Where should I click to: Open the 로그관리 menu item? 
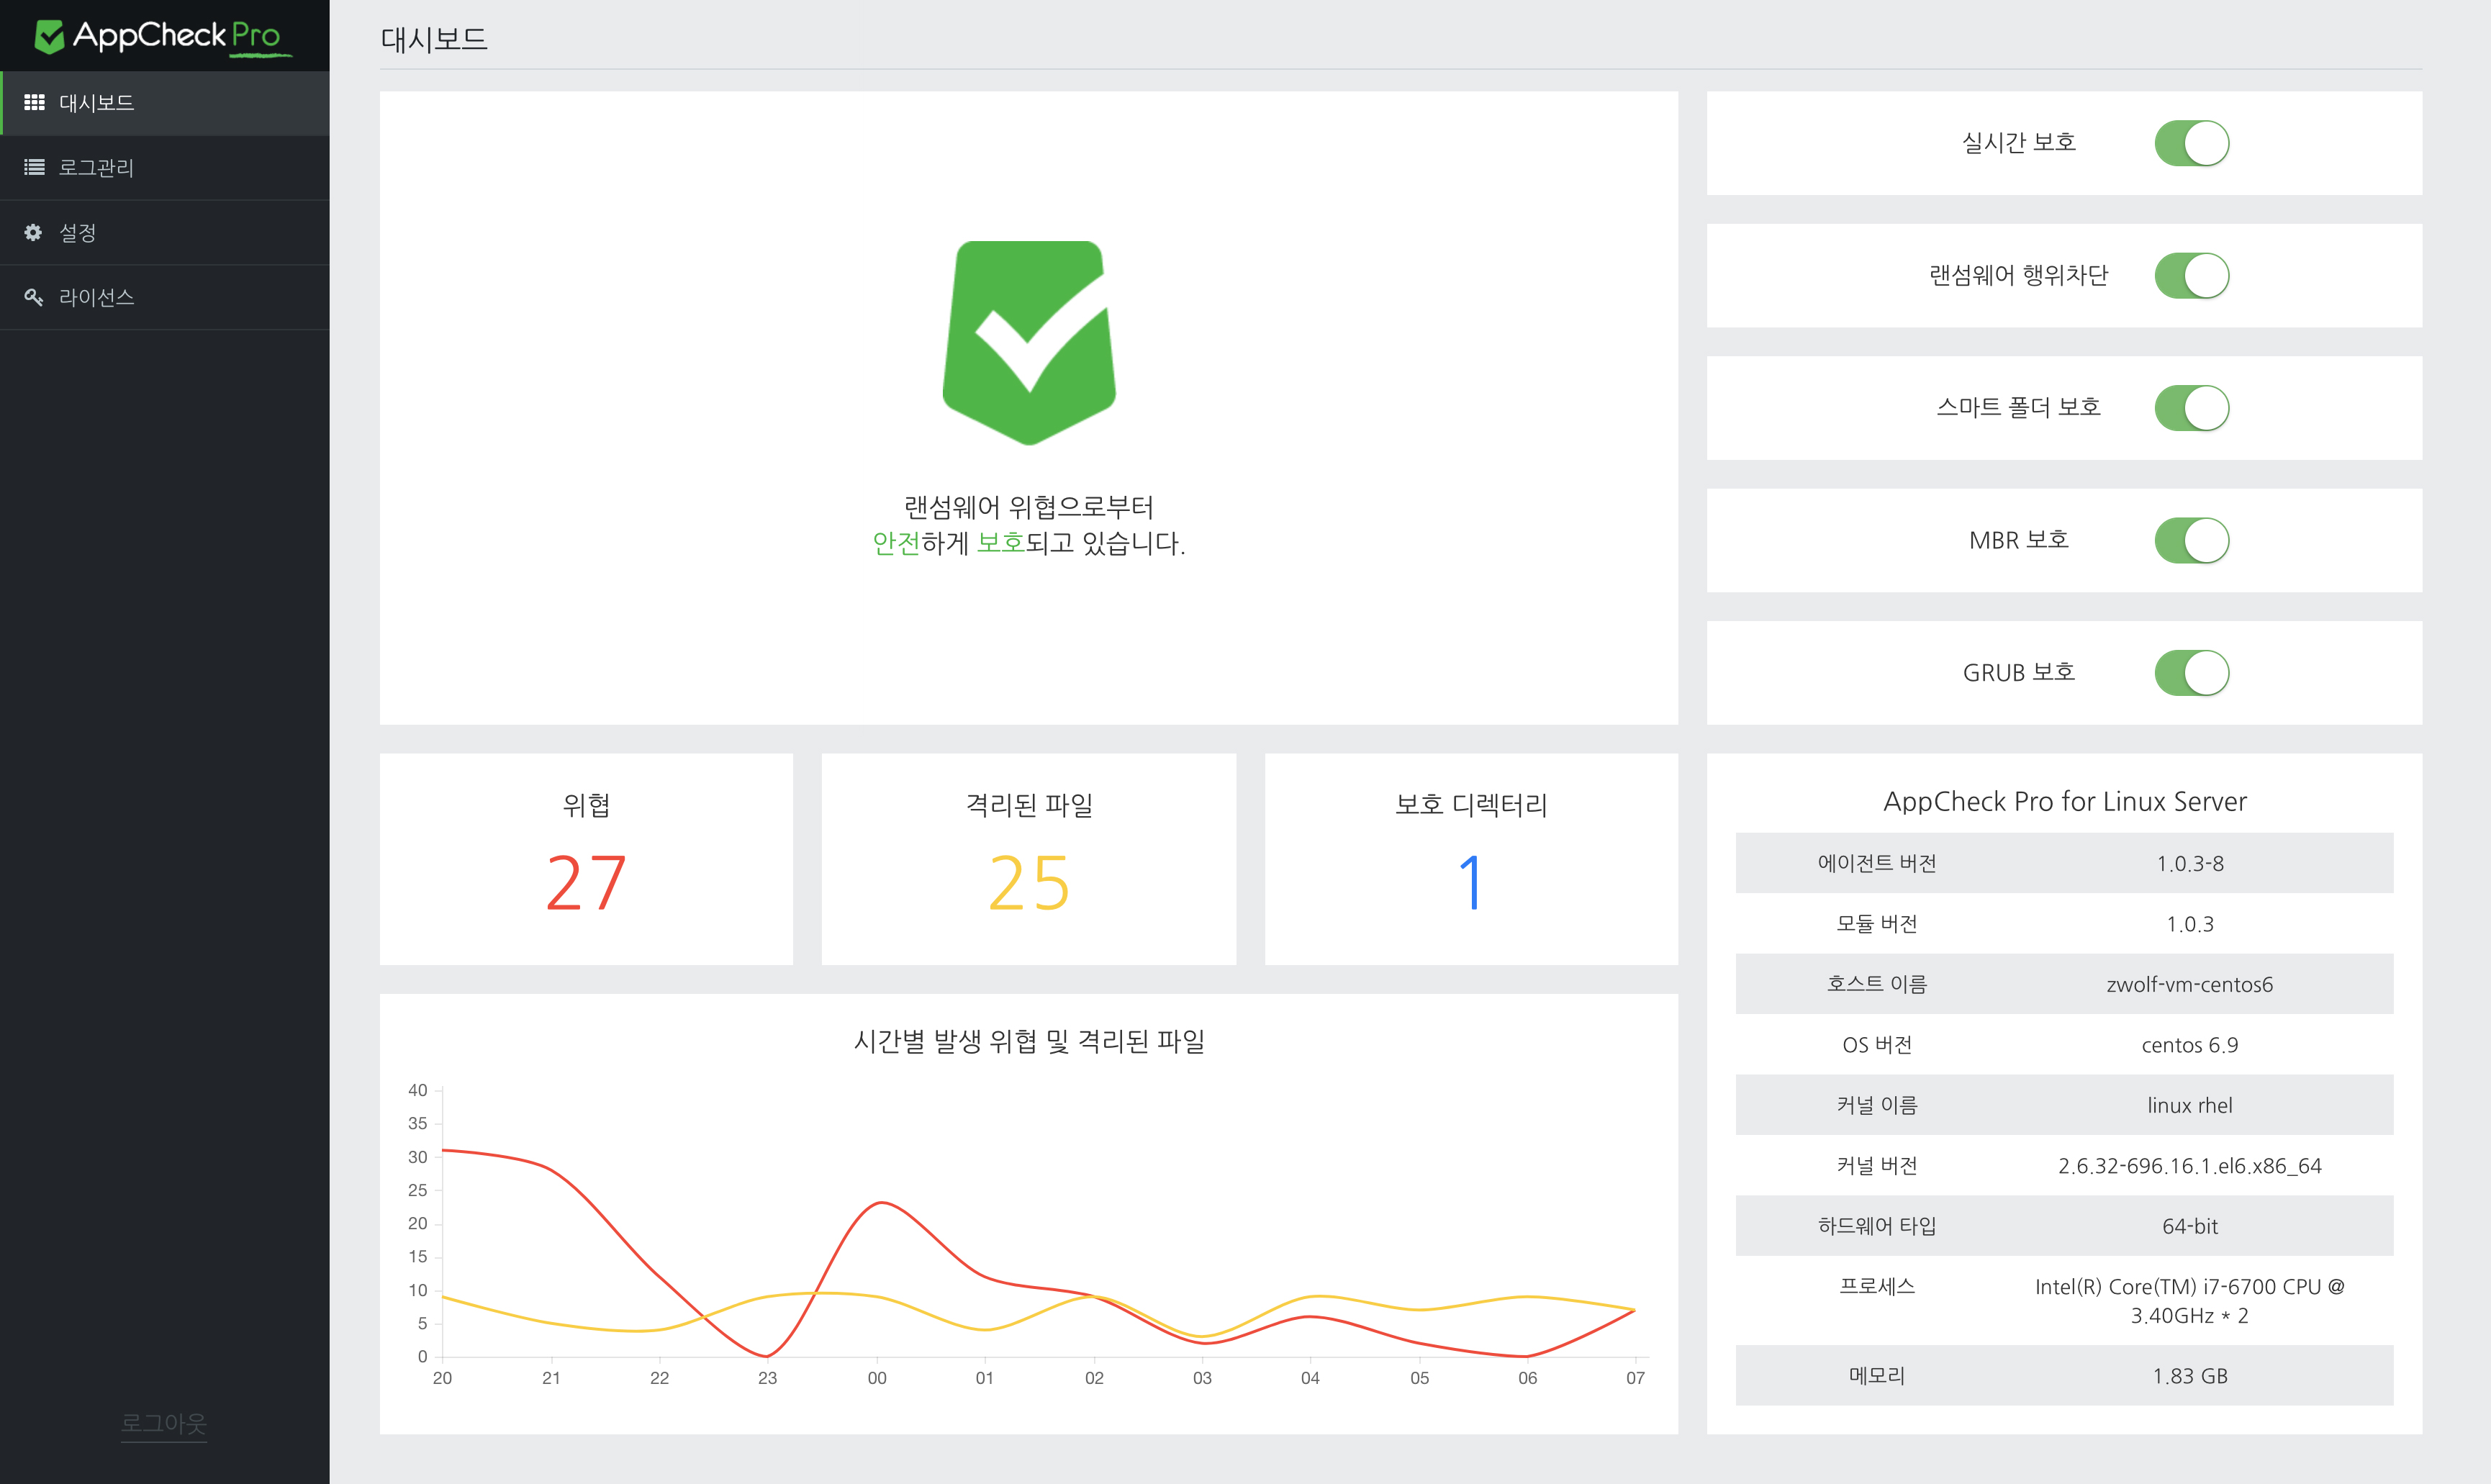96,167
